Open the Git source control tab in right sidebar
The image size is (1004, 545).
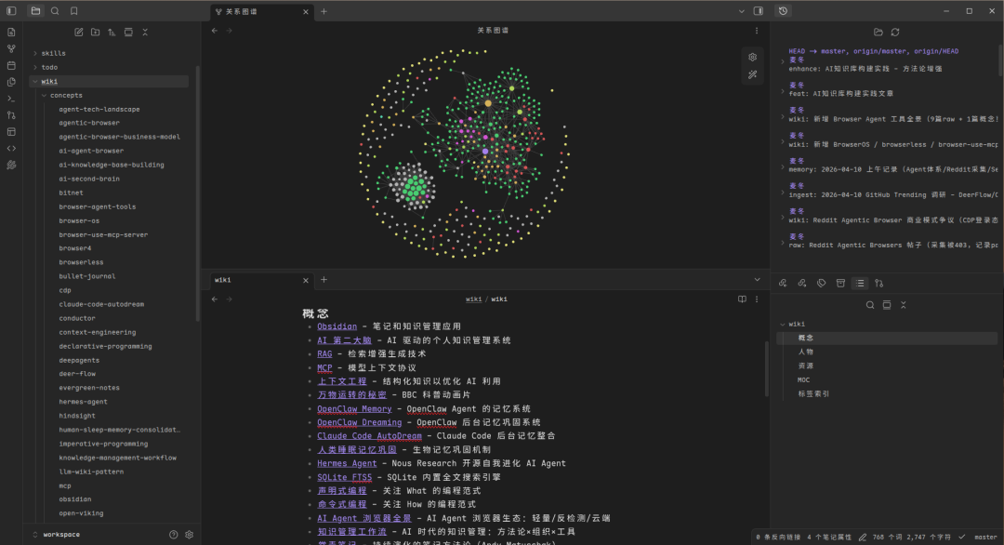[x=879, y=283]
